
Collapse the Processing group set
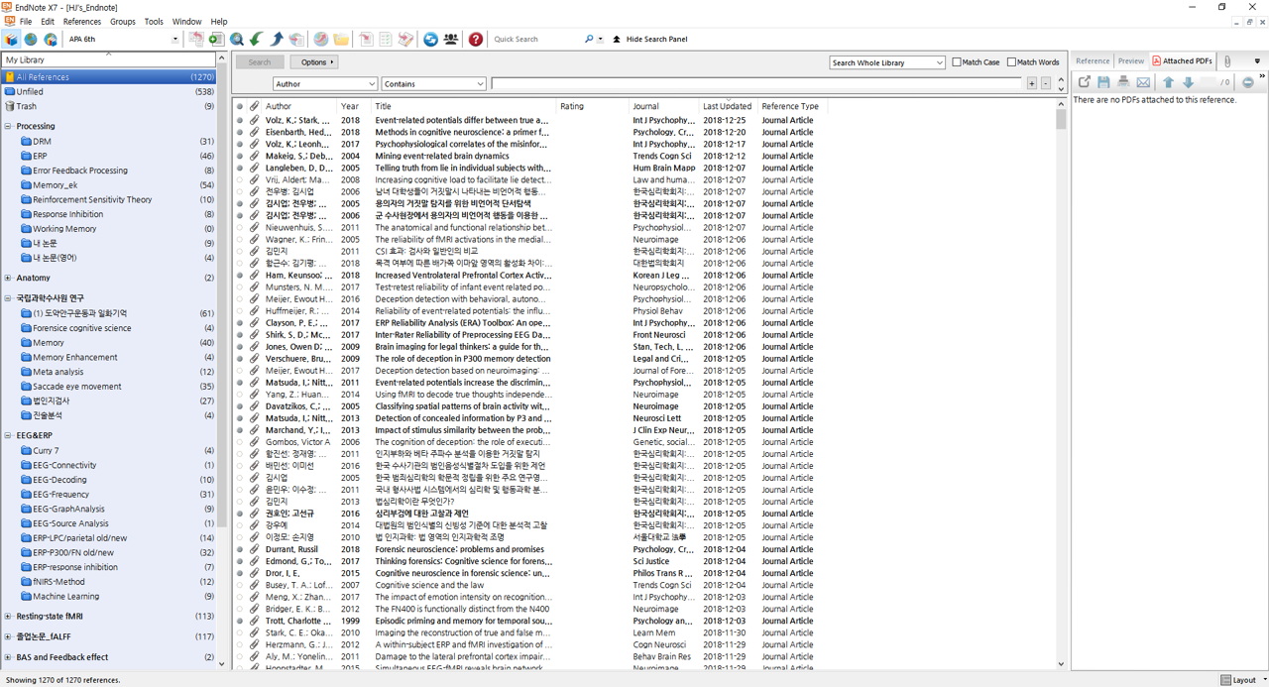pos(8,127)
